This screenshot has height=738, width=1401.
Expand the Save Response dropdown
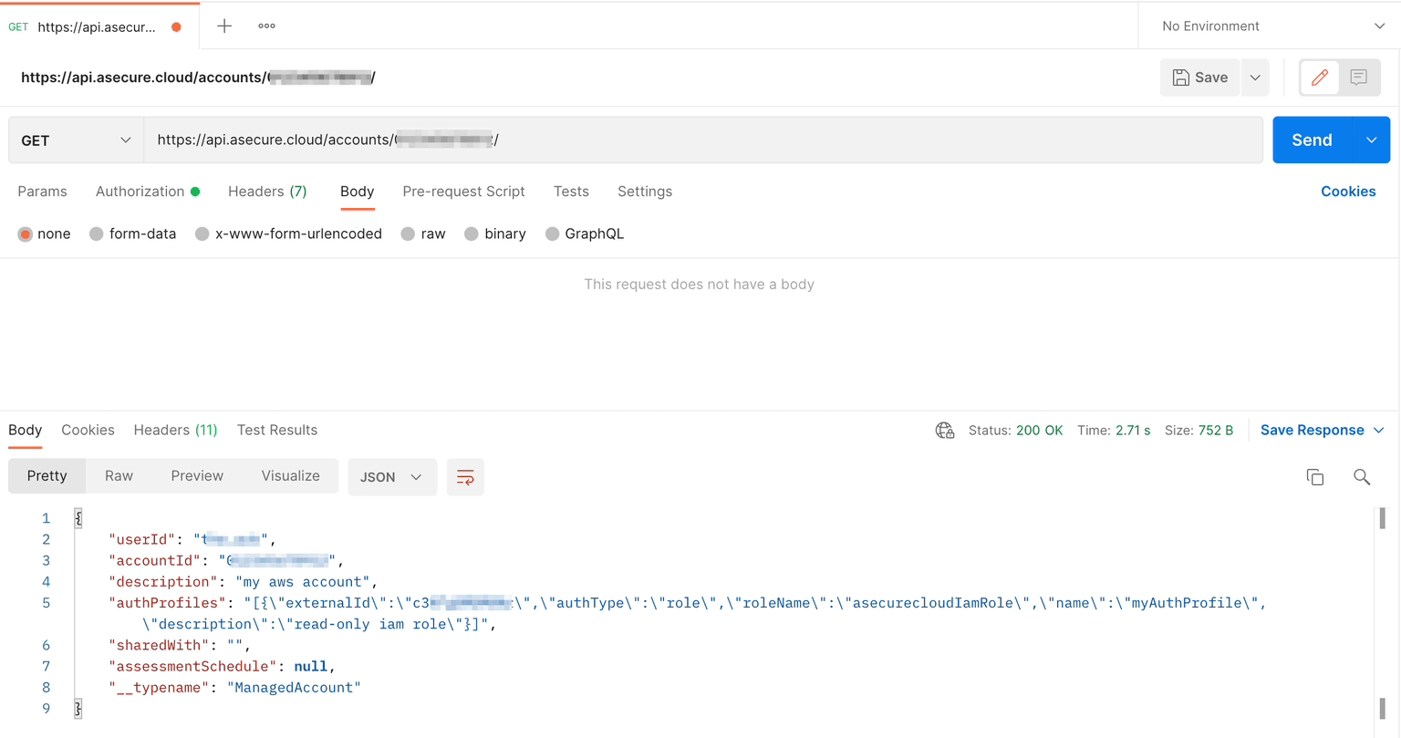click(1378, 431)
